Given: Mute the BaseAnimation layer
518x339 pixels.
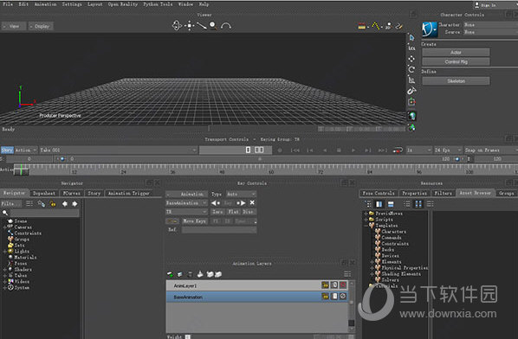Looking at the screenshot, I should 343,297.
